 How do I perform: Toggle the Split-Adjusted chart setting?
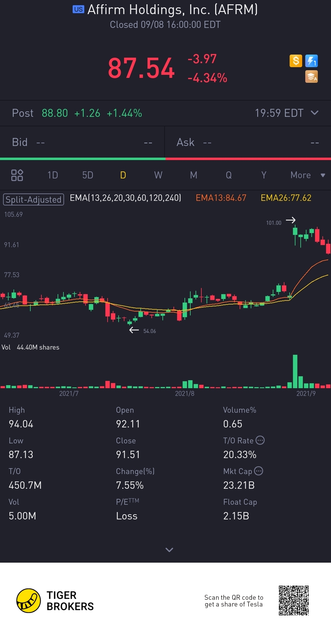(x=33, y=199)
